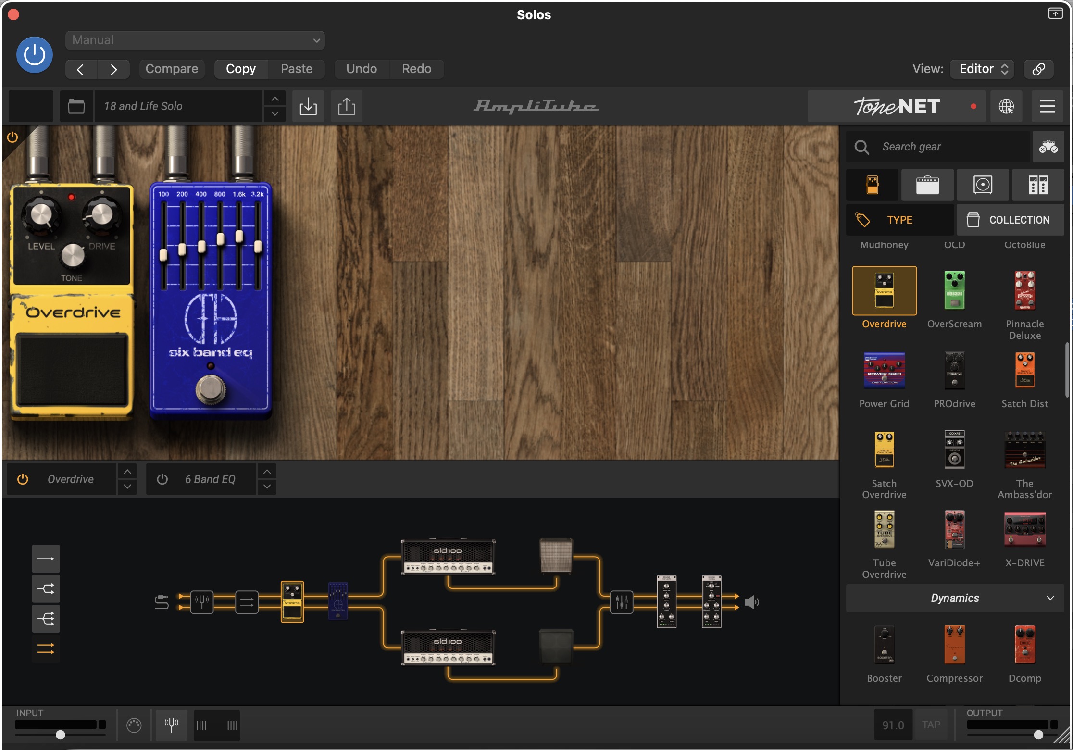Select the 18 and Life Solo preset name

click(x=178, y=106)
